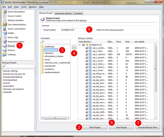The image size is (164, 137).
Task: Click the New Project button
Action: click(x=95, y=127)
